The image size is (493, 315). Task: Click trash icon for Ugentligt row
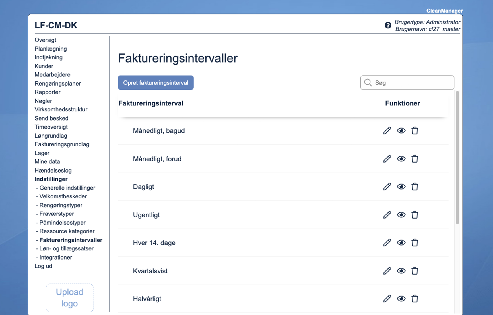click(414, 215)
